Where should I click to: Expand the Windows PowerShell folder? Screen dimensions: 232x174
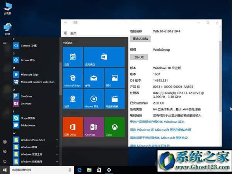coord(57,140)
